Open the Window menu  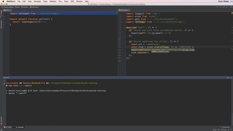(x=79, y=1)
